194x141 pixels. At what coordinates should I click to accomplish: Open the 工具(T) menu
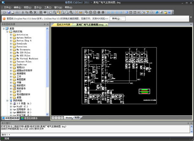coord(48,7)
